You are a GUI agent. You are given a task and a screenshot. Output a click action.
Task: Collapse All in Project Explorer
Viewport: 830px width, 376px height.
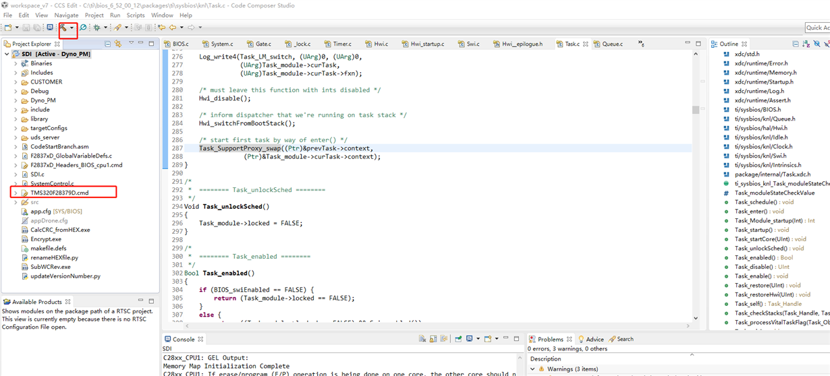[107, 44]
